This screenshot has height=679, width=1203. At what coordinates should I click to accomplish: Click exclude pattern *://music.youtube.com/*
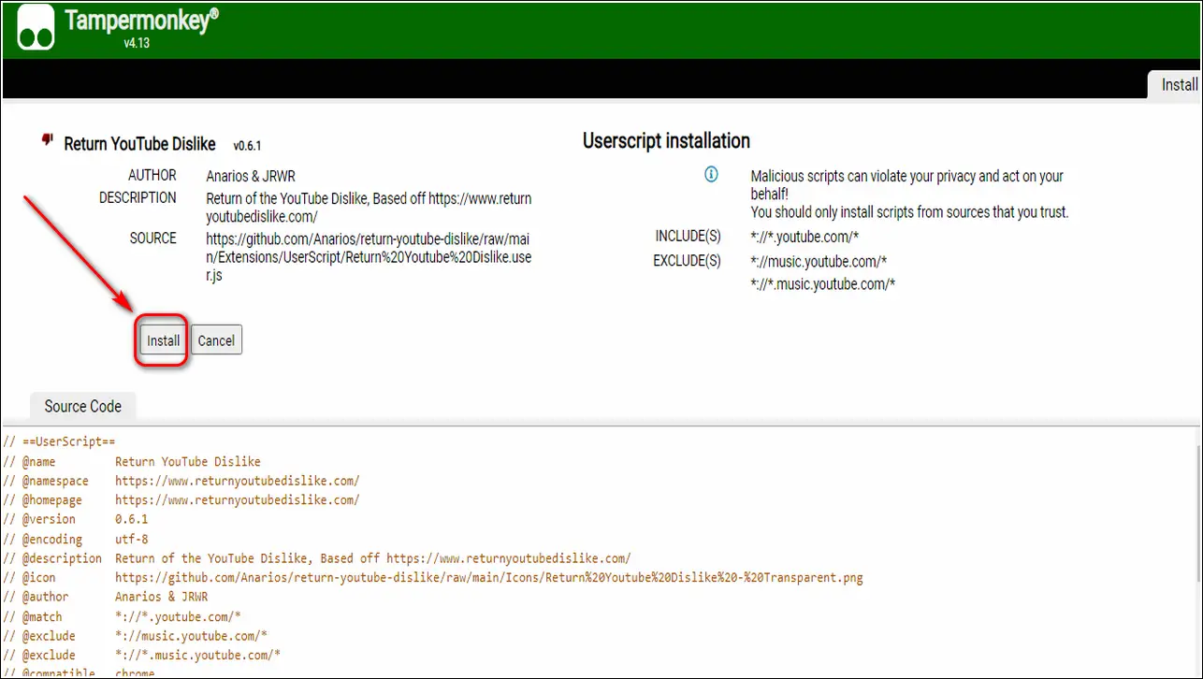pos(819,261)
